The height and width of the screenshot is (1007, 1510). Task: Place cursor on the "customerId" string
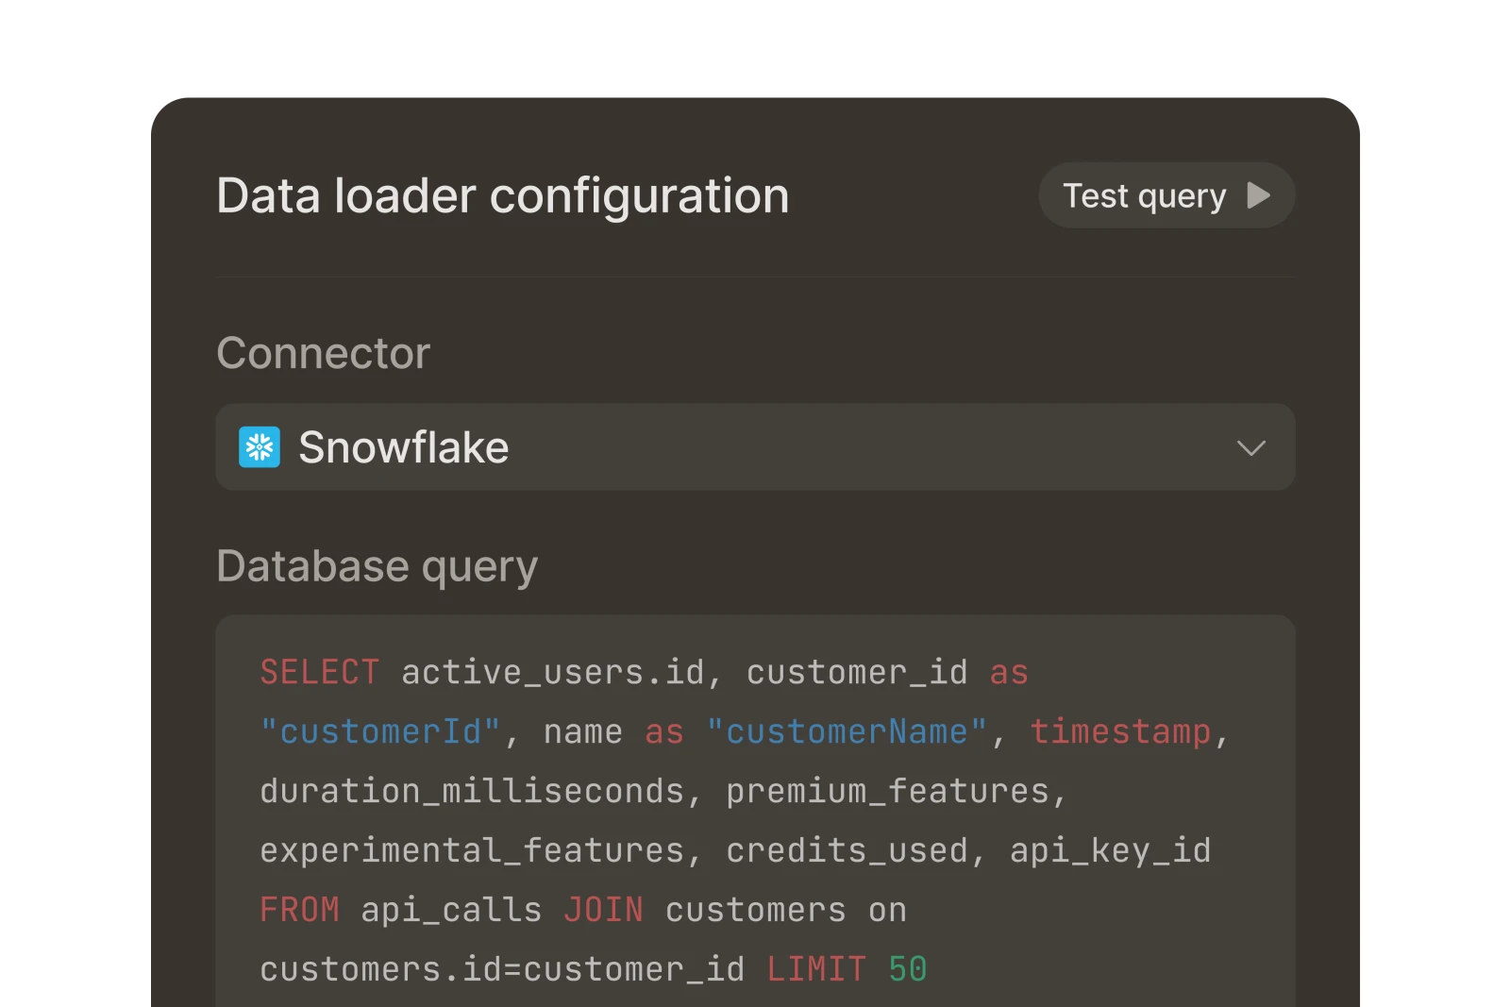point(380,731)
